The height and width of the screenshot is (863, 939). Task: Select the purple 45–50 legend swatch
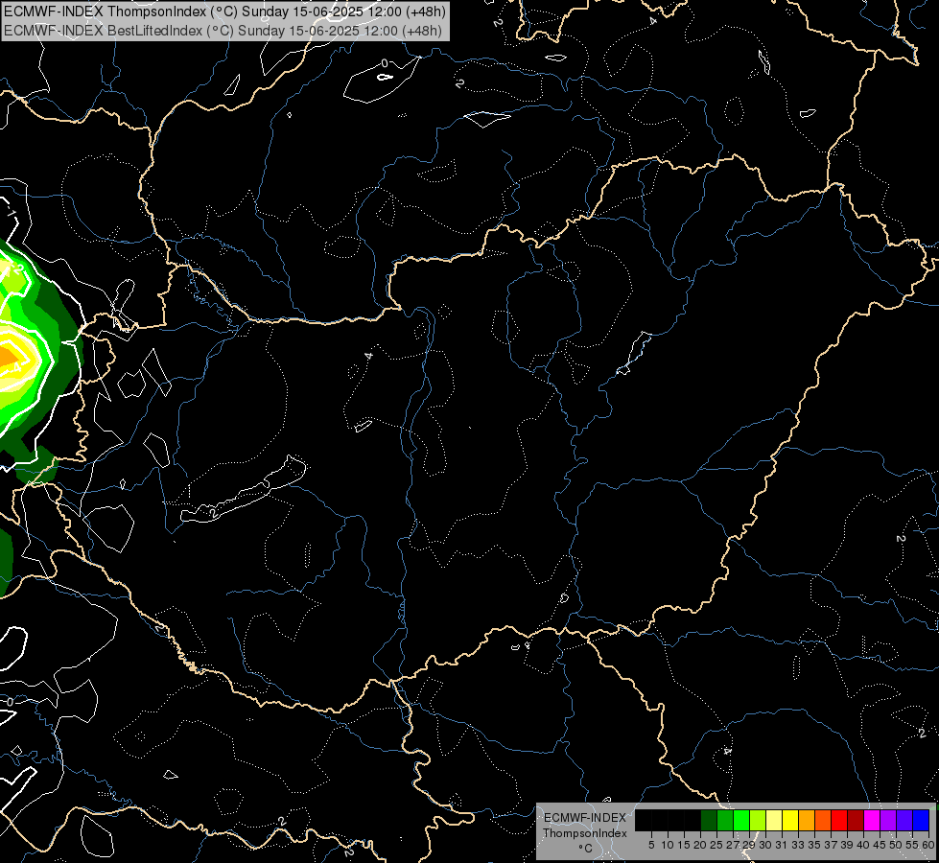887,821
